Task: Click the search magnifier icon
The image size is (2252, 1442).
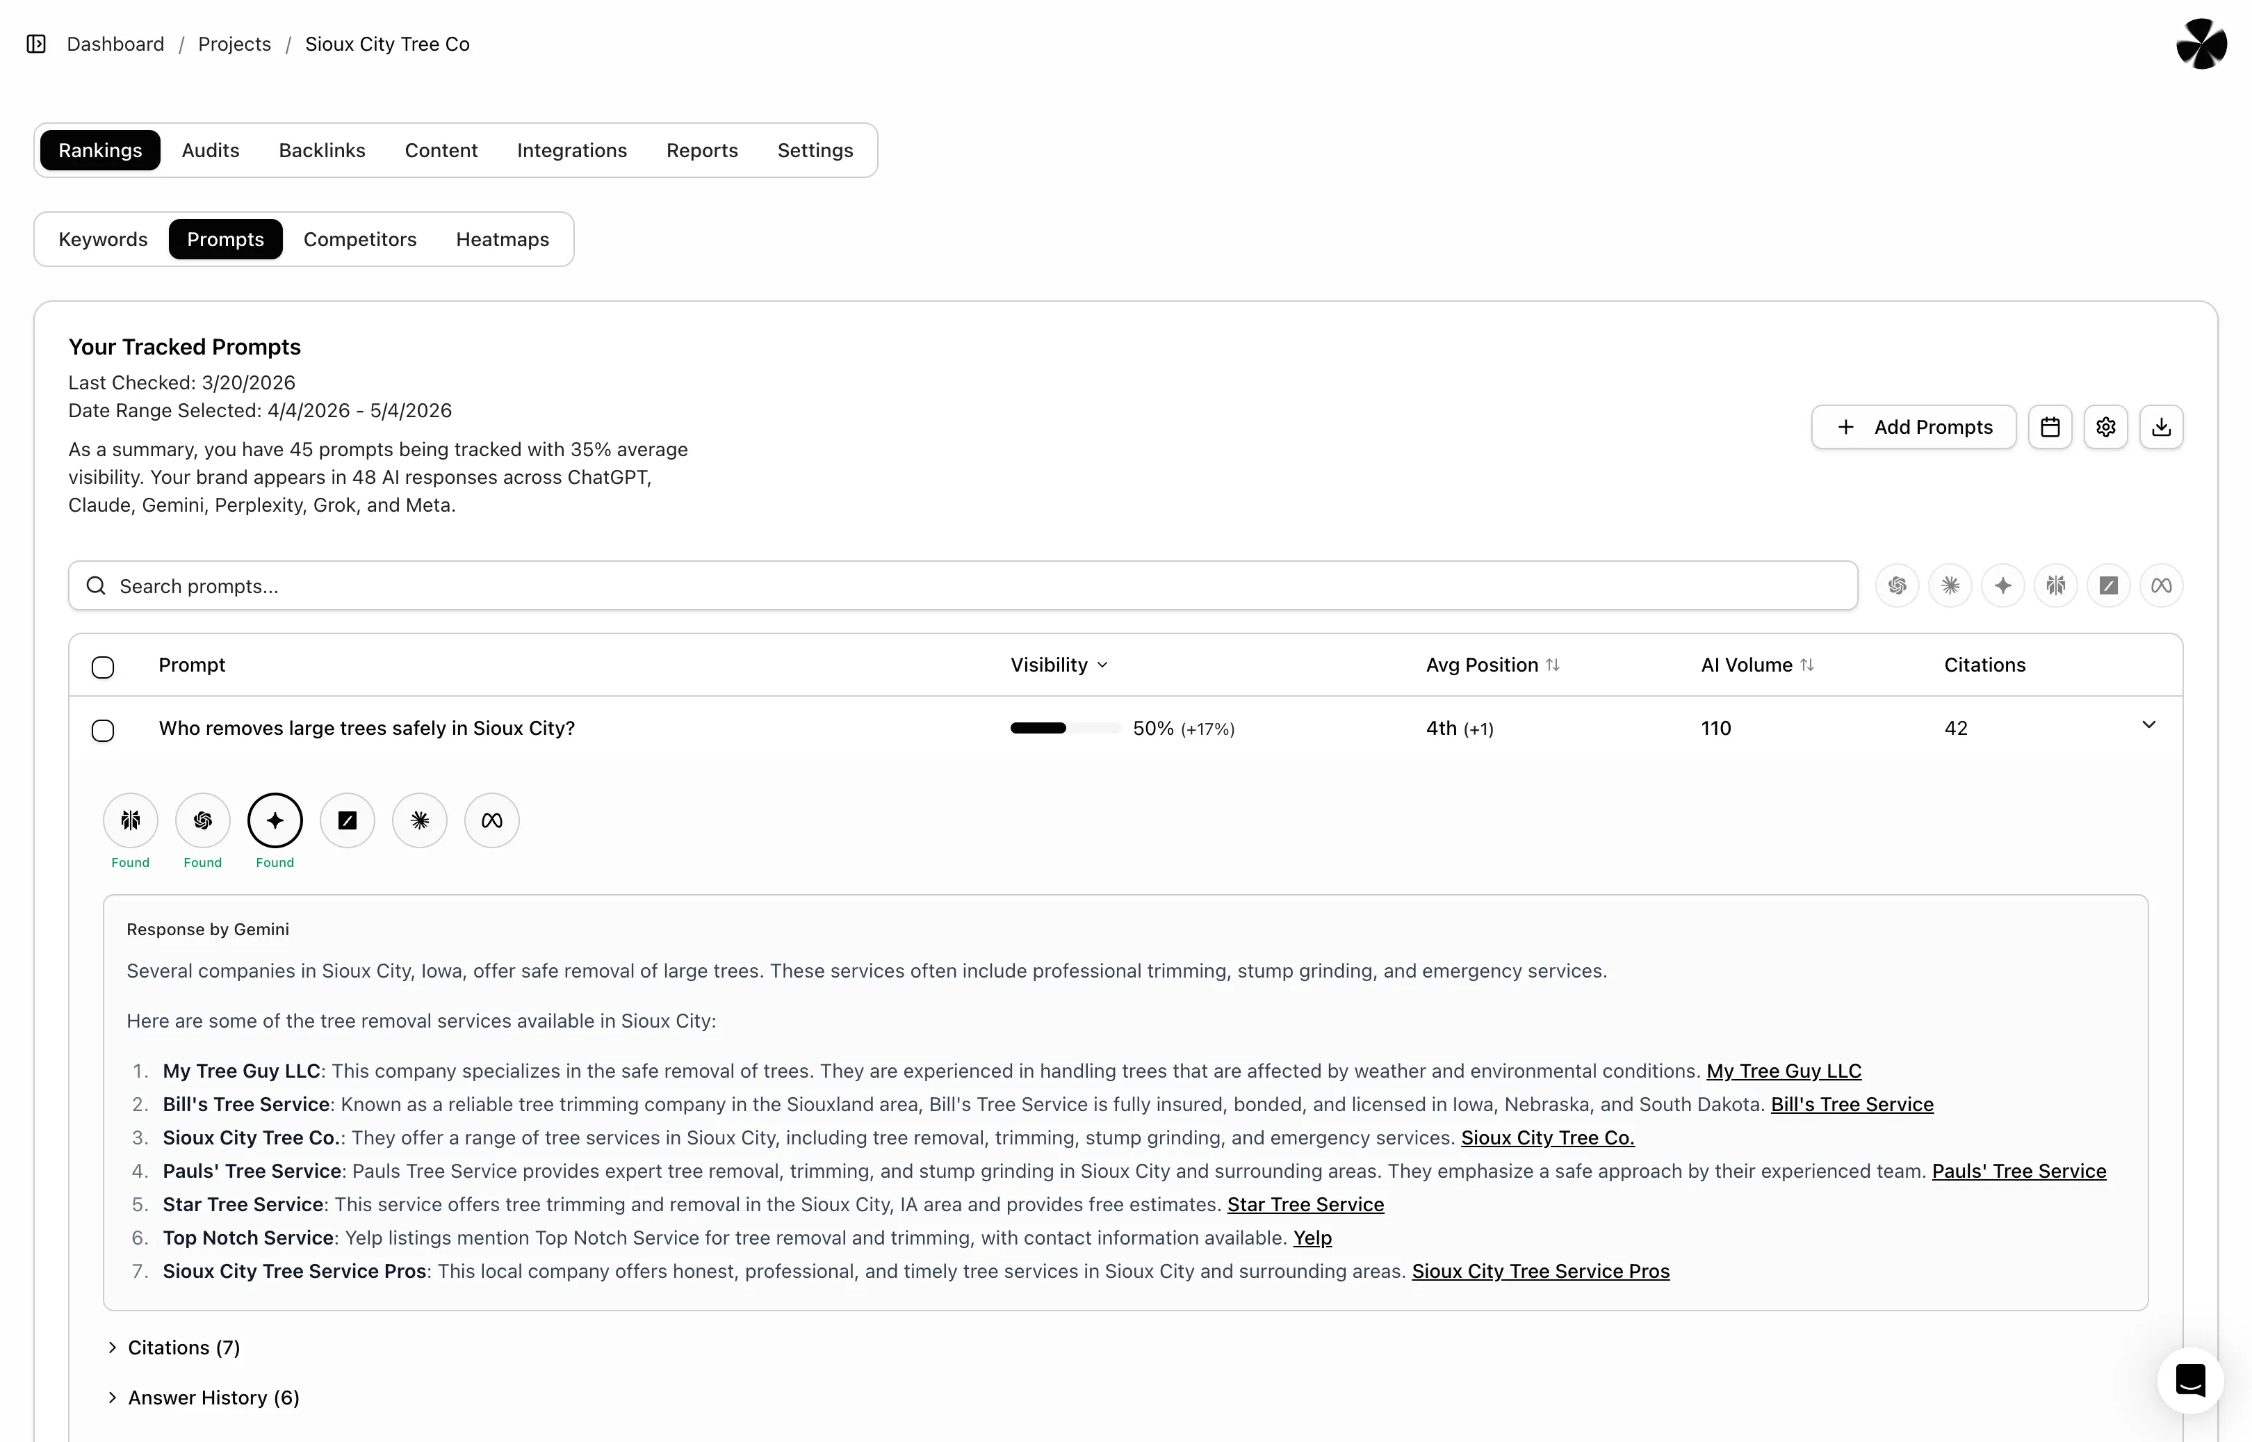Action: (95, 586)
